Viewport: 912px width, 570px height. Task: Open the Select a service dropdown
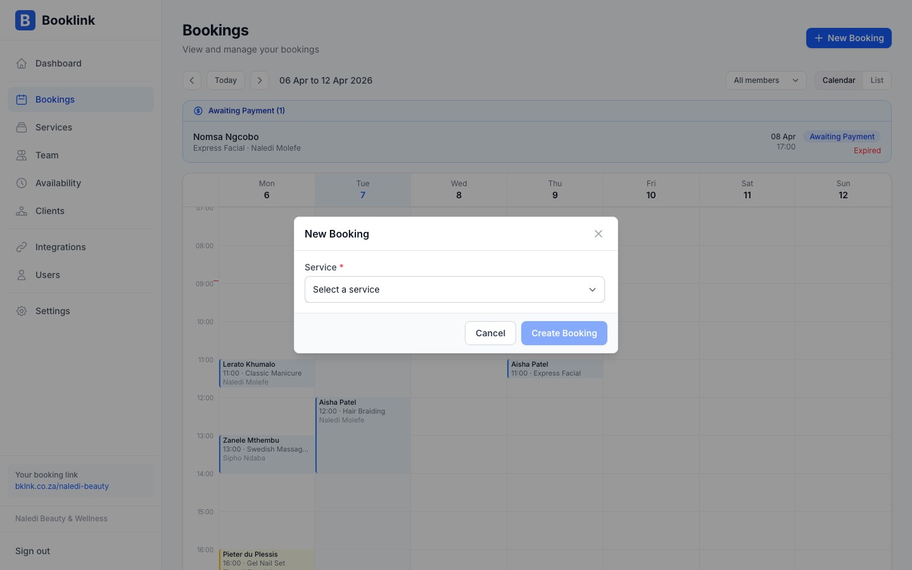pyautogui.click(x=455, y=289)
